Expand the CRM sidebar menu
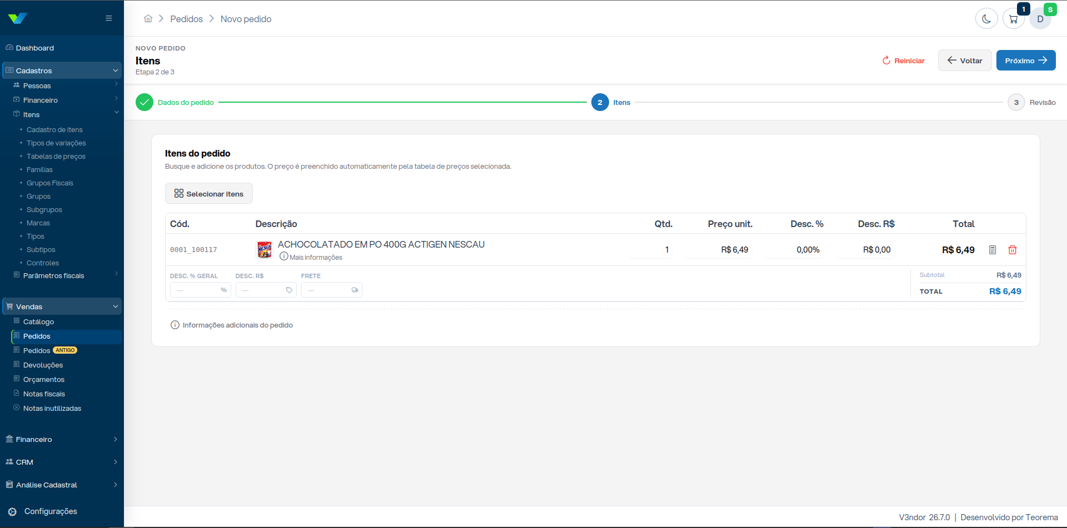Viewport: 1067px width, 528px height. [x=62, y=462]
